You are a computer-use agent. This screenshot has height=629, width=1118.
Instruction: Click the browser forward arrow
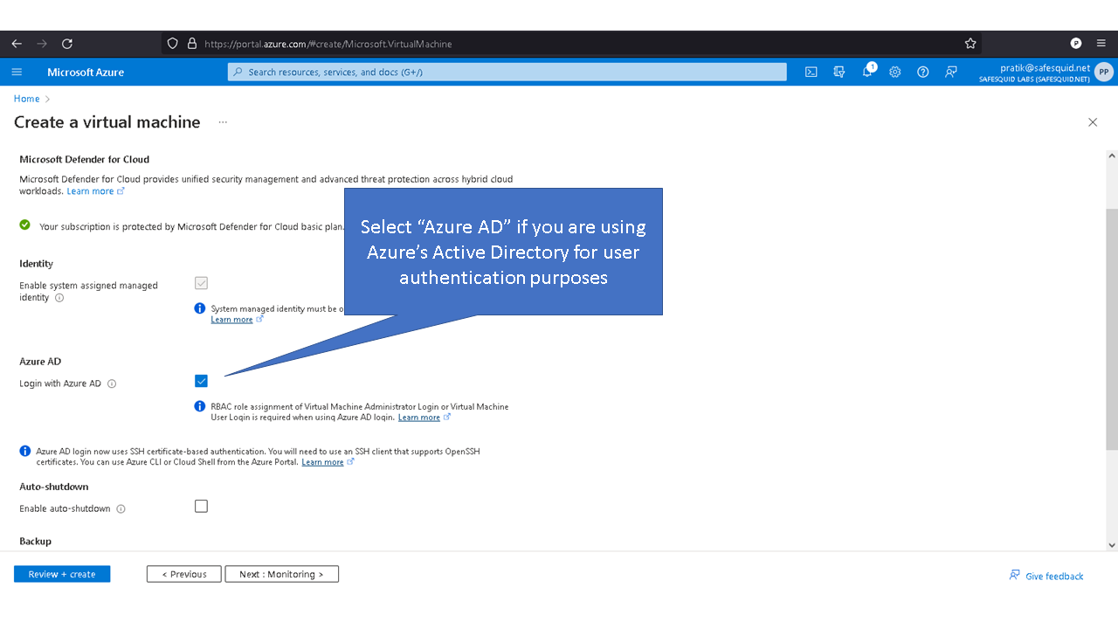[x=42, y=44]
